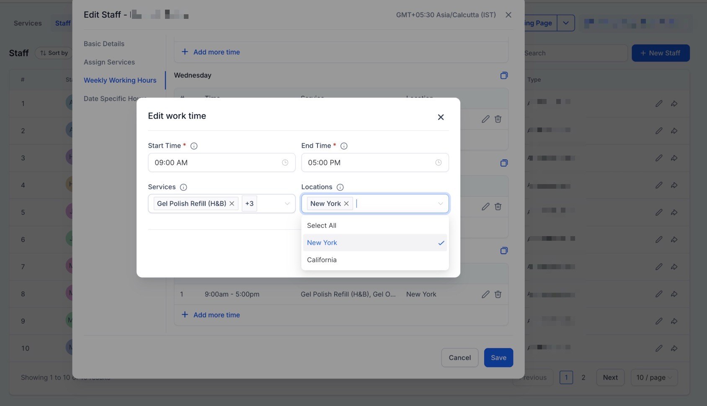Image resolution: width=707 pixels, height=406 pixels.
Task: Open the Basic Details section
Action: (x=104, y=44)
